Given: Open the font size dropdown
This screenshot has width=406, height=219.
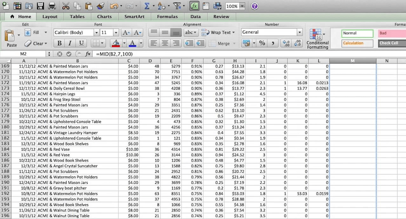Looking at the screenshot, I should pyautogui.click(x=116, y=32).
